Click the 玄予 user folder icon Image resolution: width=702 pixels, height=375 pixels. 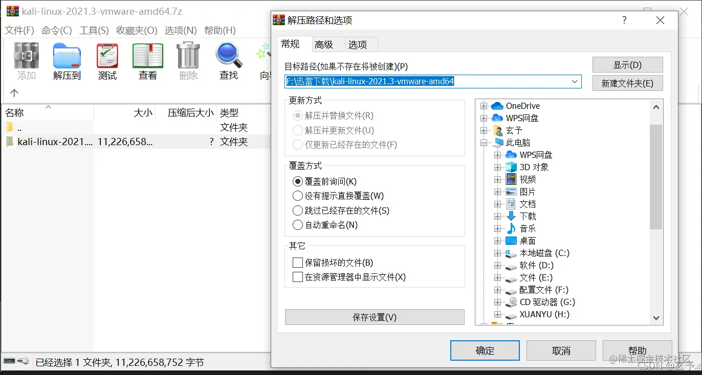[497, 130]
